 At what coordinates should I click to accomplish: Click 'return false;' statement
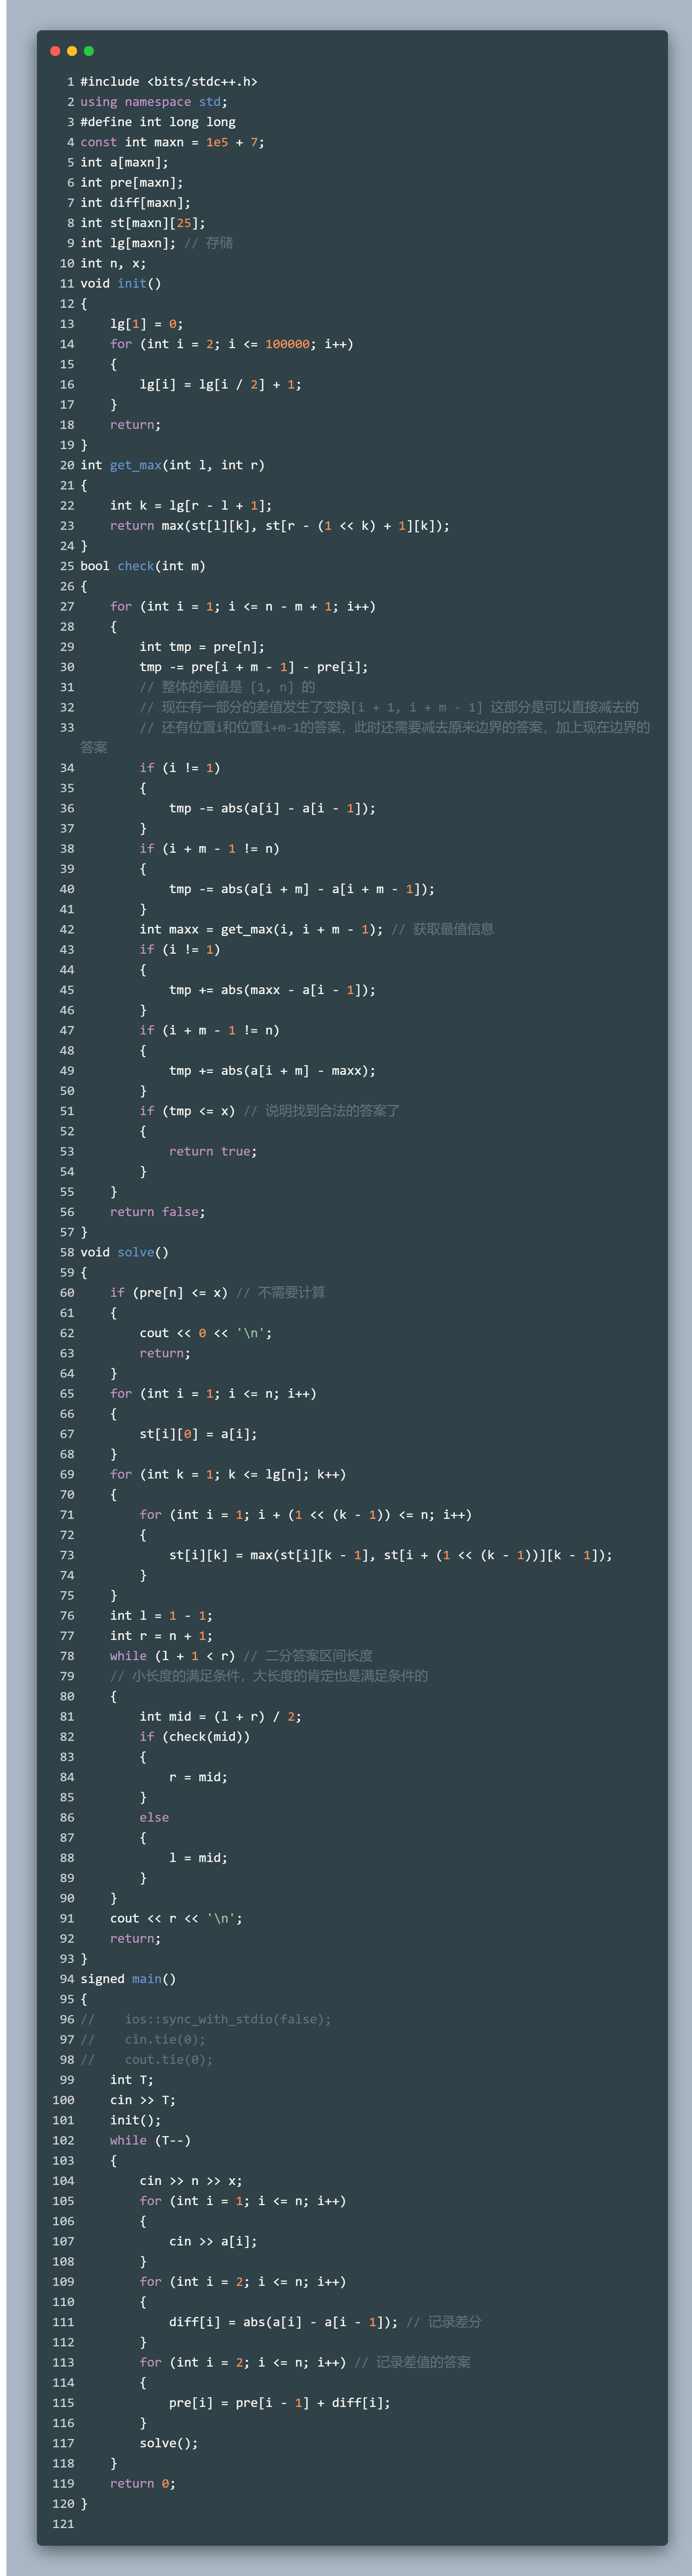click(157, 1212)
